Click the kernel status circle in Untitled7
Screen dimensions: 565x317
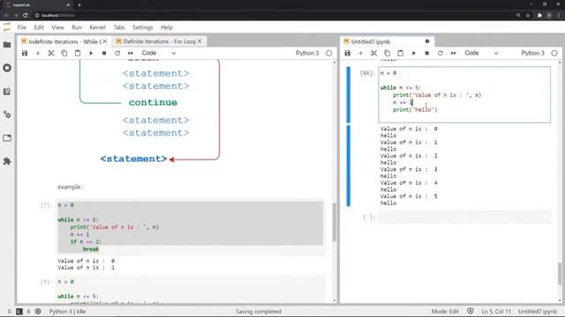click(554, 53)
